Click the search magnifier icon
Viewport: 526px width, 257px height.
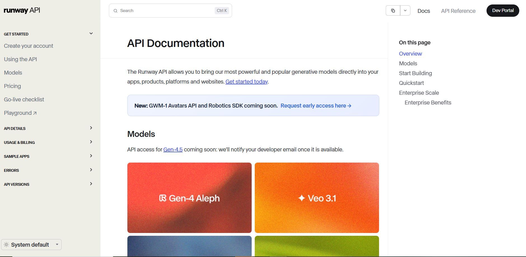click(x=115, y=11)
